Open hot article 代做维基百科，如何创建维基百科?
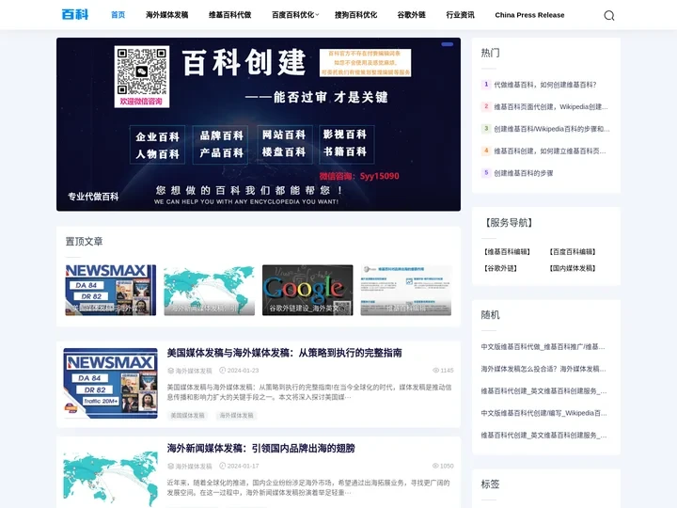Viewport: 677px width, 508px height. pyautogui.click(x=544, y=85)
